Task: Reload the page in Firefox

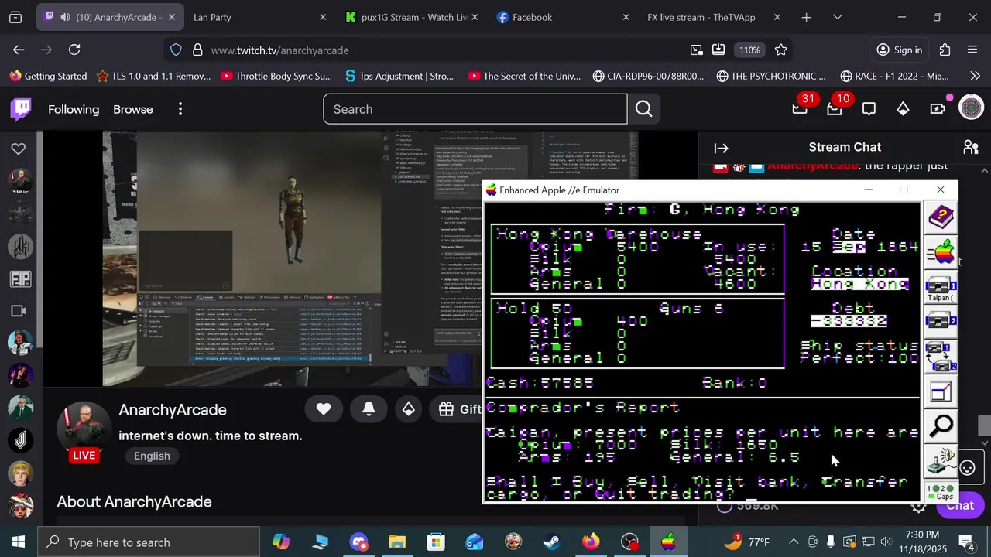Action: [x=74, y=50]
